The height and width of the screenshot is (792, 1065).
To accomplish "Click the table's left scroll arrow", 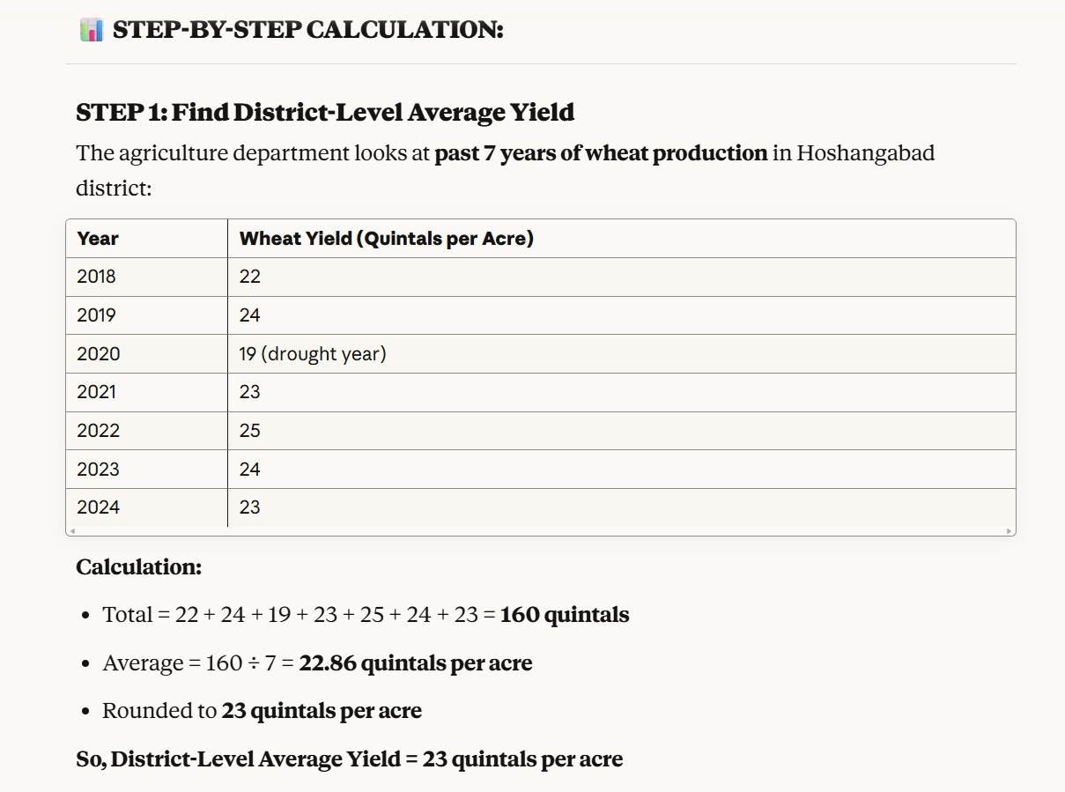I will point(72,531).
